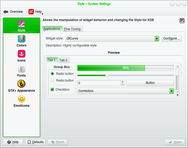Click the 'Preview' heading

tap(114, 53)
